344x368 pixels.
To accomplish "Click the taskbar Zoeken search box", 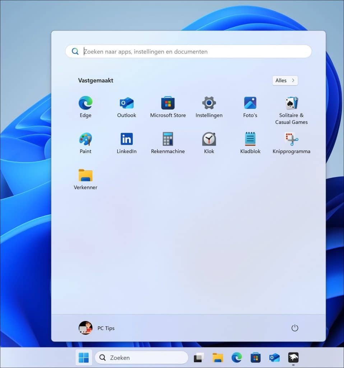I will [x=141, y=358].
